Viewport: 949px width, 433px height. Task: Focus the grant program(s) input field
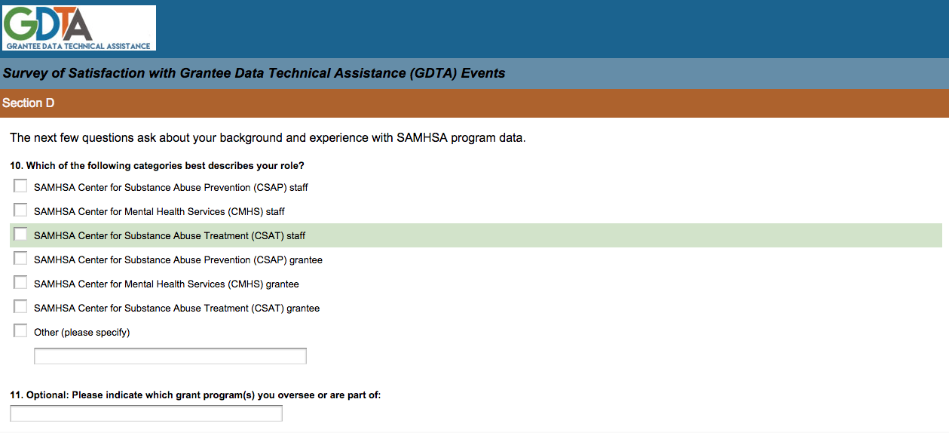pyautogui.click(x=146, y=413)
